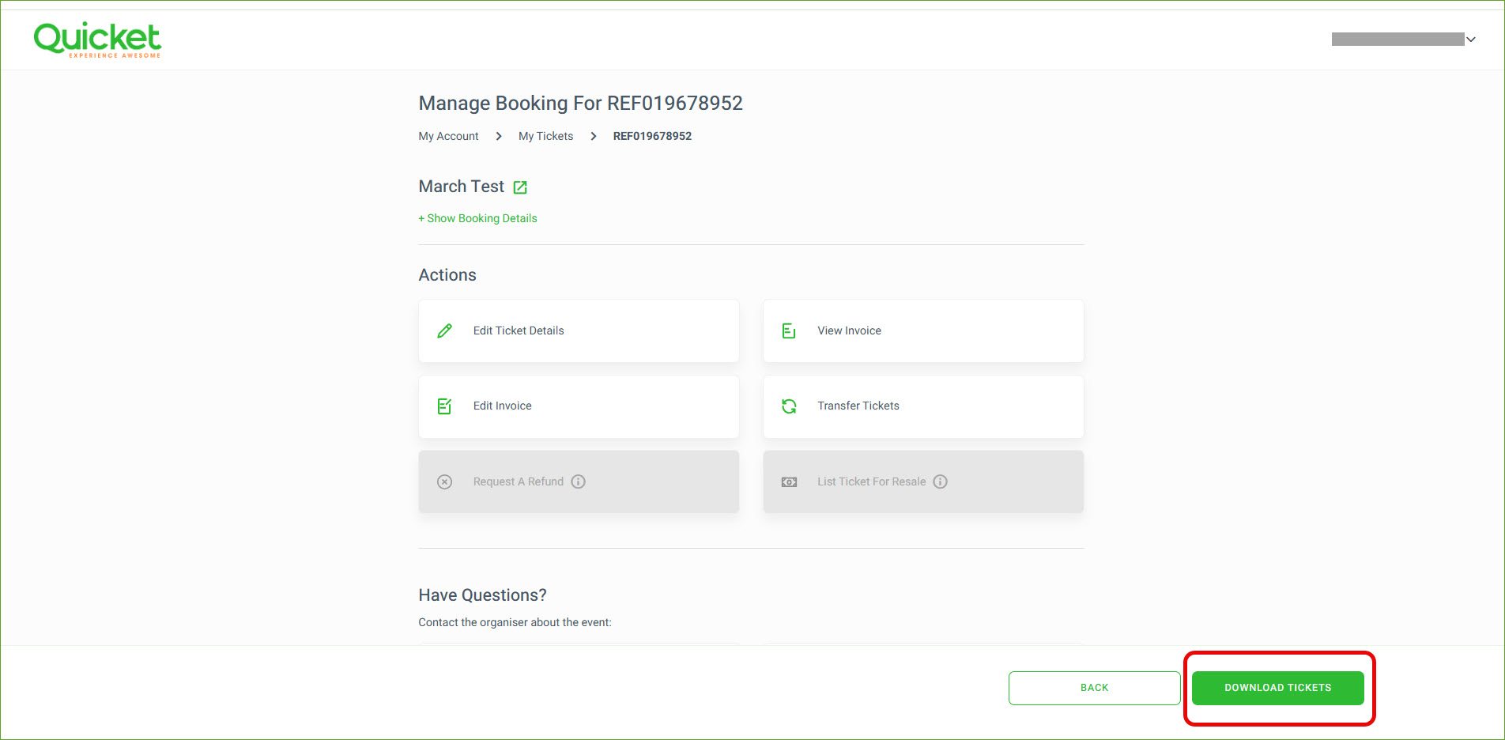The width and height of the screenshot is (1505, 740).
Task: Click the Transfer Tickets refresh arrows icon
Action: (x=789, y=406)
